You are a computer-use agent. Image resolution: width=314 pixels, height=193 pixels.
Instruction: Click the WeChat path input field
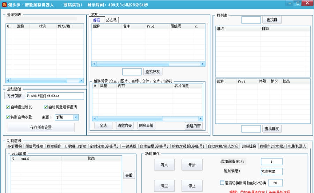(55, 96)
